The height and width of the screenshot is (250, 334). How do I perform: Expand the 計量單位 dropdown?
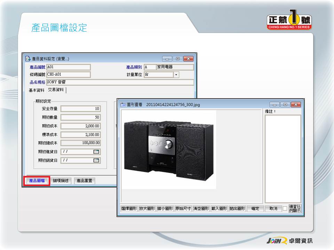[x=176, y=75]
